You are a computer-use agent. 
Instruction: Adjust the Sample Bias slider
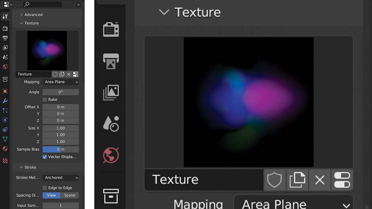click(x=61, y=149)
